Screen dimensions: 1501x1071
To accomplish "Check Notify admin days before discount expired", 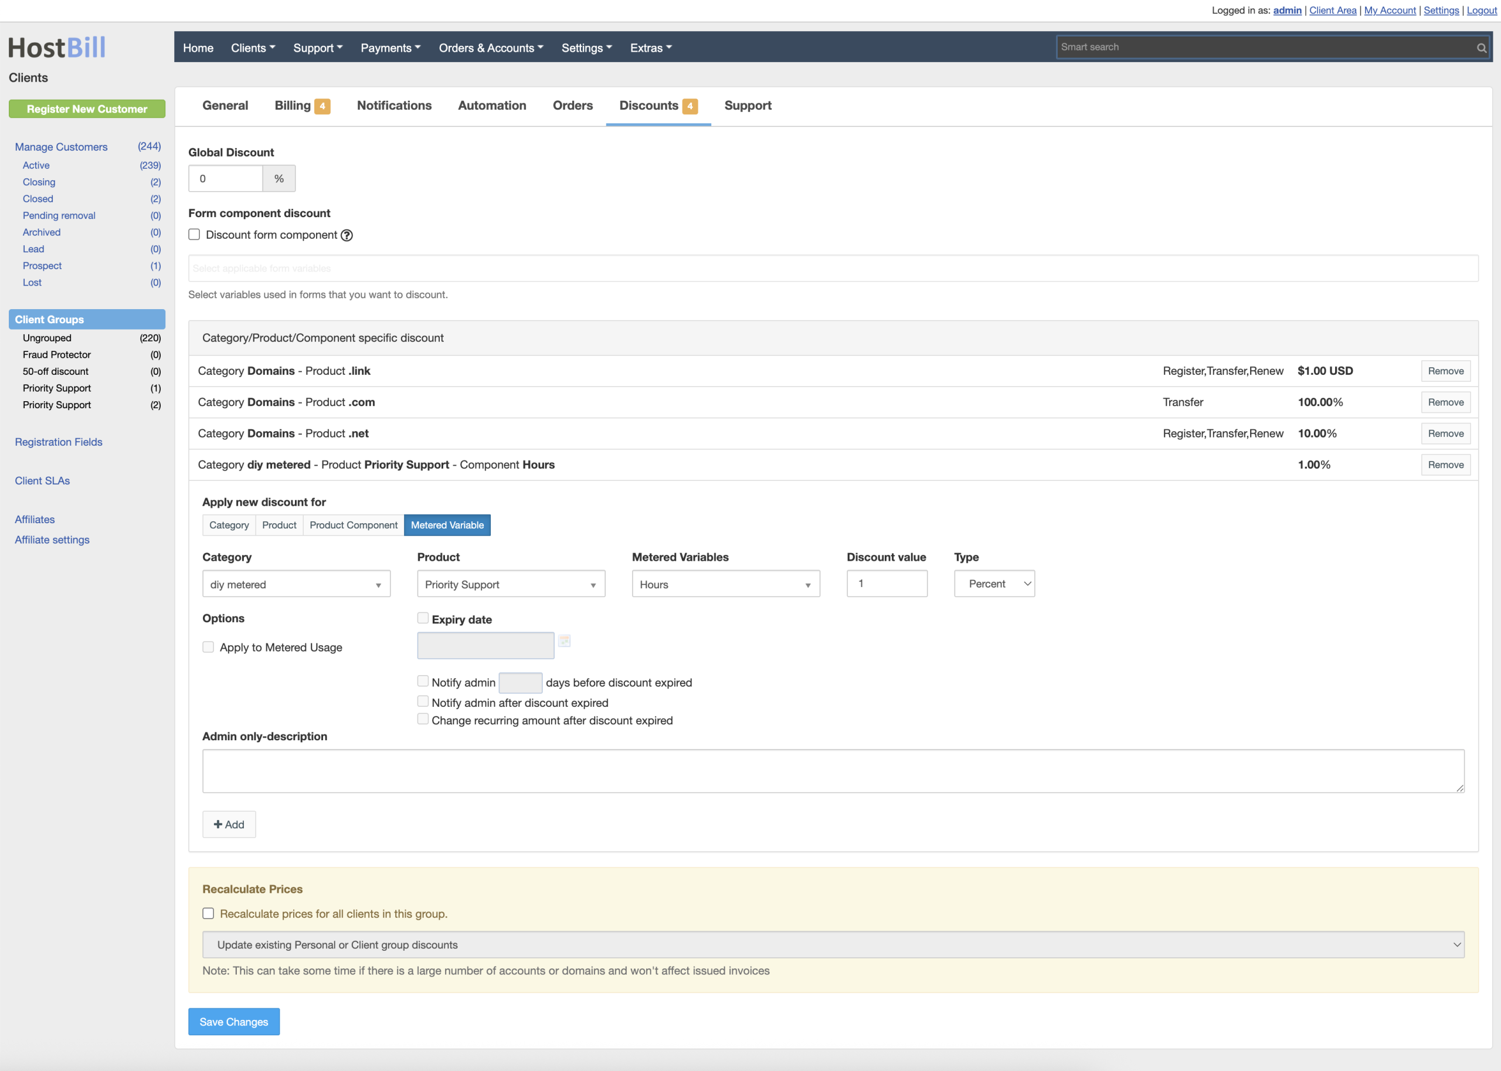I will coord(423,681).
